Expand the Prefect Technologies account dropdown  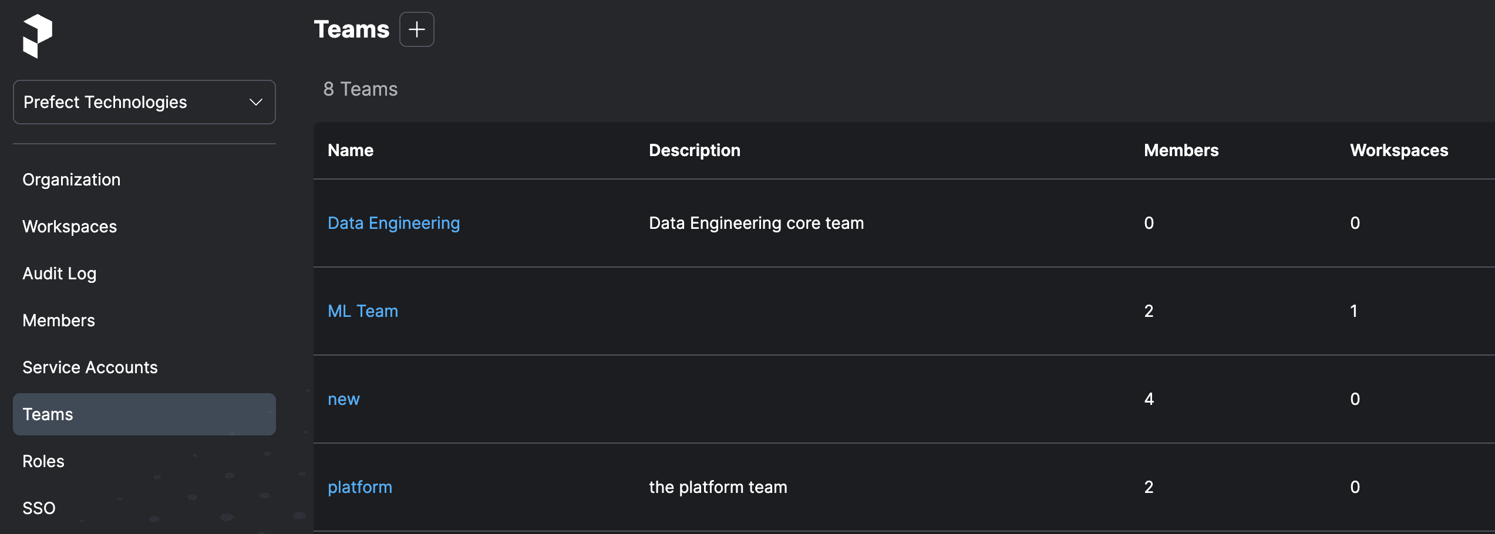tap(144, 102)
